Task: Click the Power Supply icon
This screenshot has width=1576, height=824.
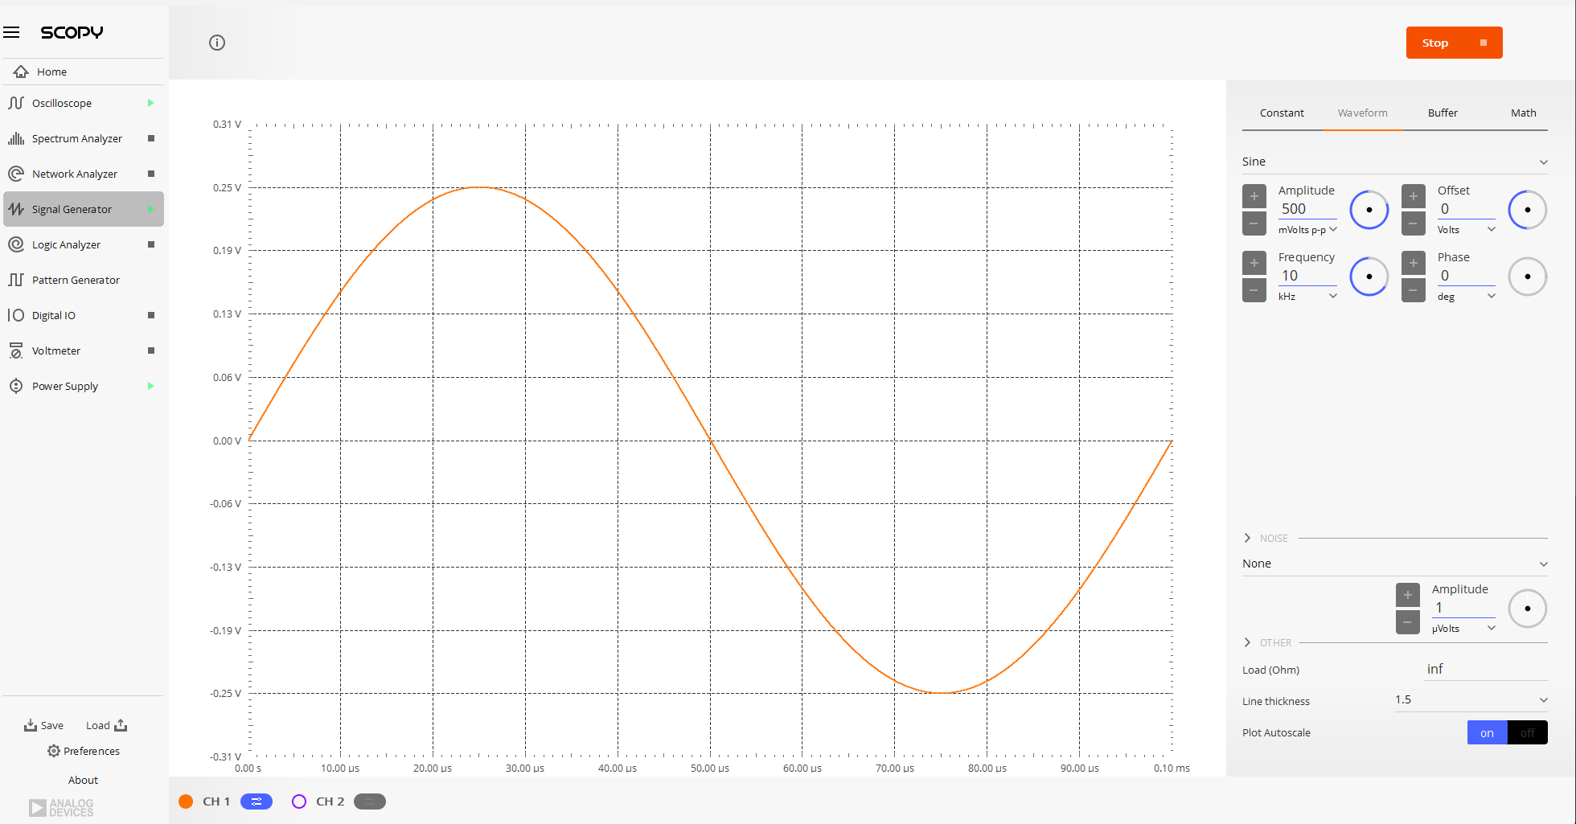Action: tap(15, 386)
